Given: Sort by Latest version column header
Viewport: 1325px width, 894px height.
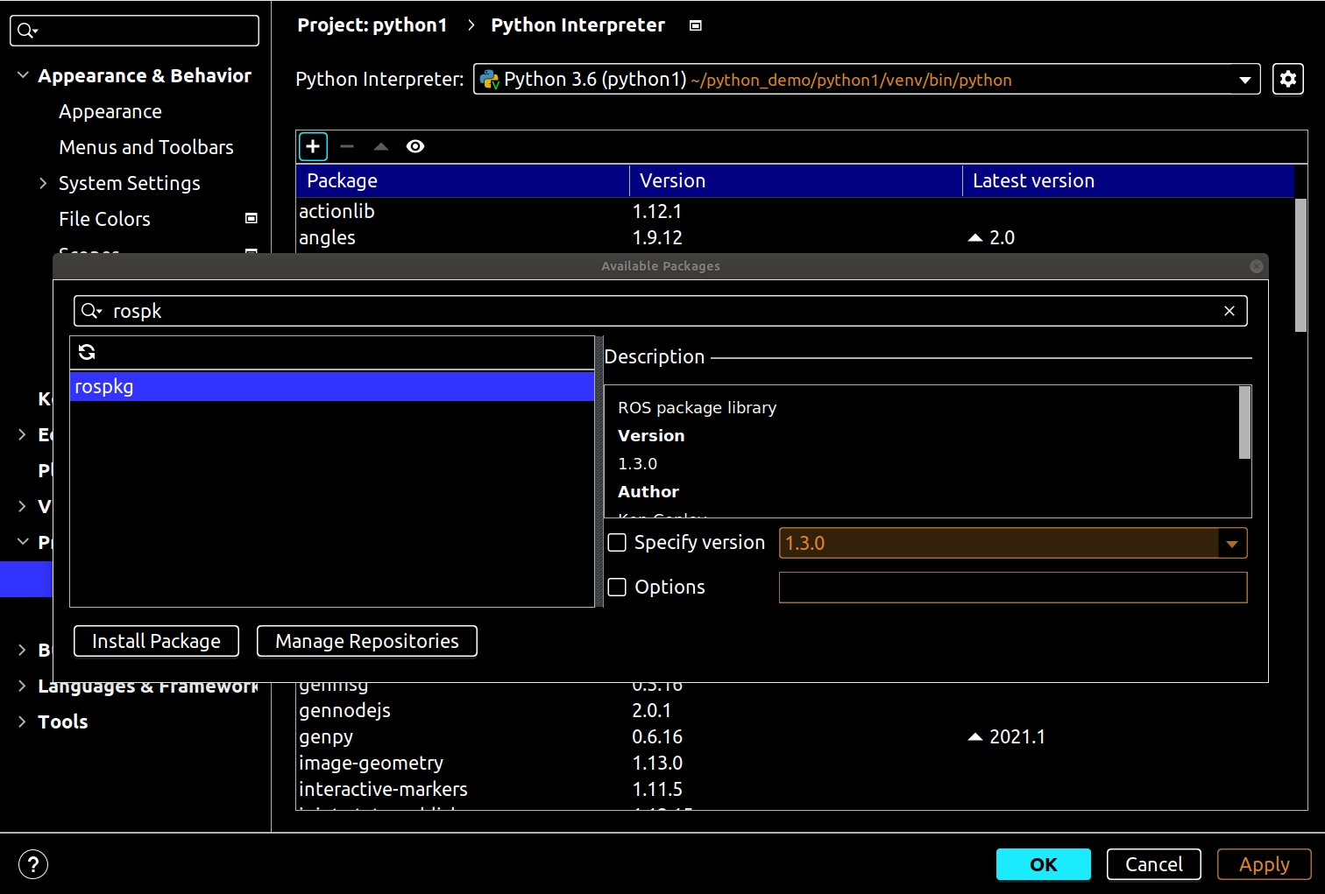Looking at the screenshot, I should (1129, 180).
